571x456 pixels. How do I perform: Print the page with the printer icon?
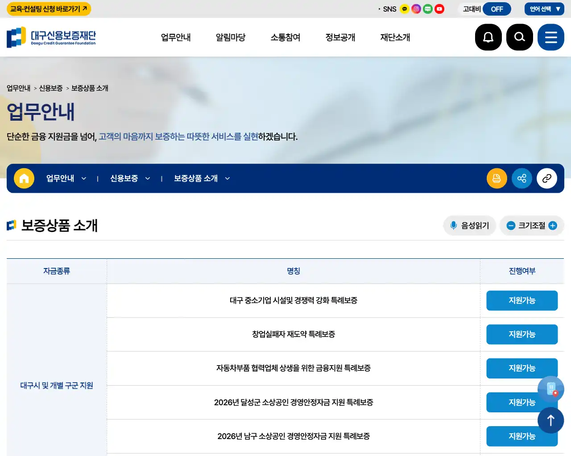pos(497,179)
